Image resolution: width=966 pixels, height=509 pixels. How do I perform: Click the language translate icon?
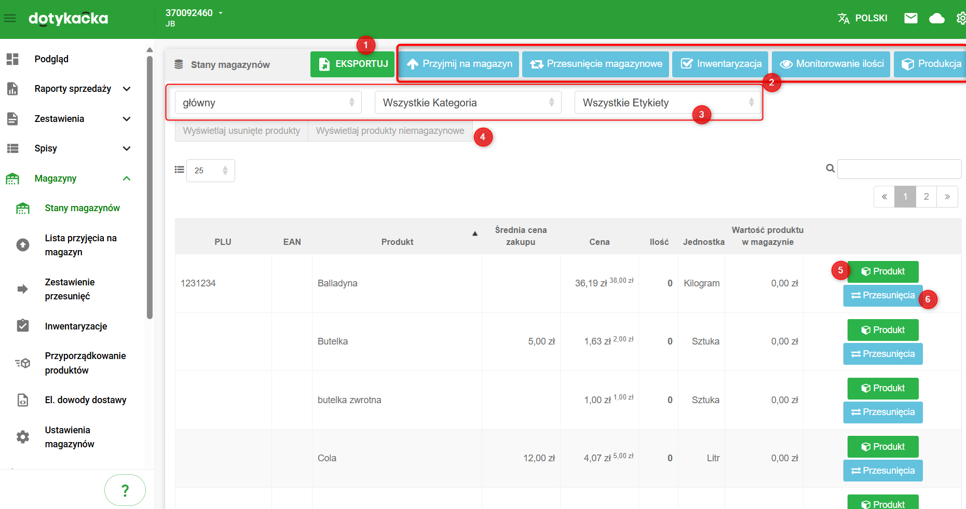tap(843, 19)
